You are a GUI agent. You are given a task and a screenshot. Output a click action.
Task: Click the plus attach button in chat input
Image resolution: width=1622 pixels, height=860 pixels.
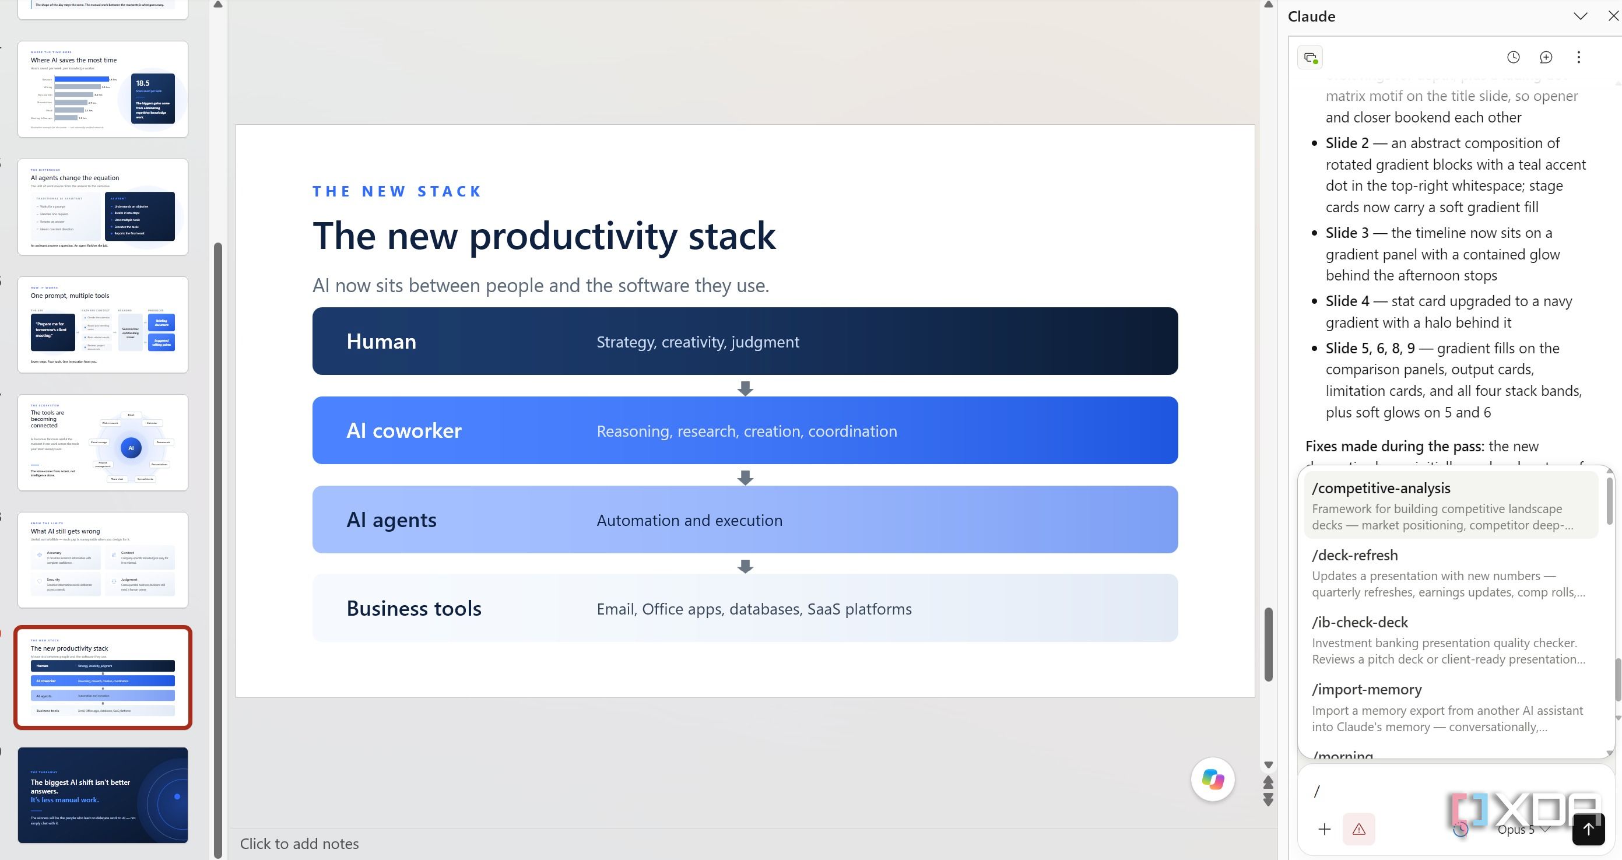(x=1324, y=829)
